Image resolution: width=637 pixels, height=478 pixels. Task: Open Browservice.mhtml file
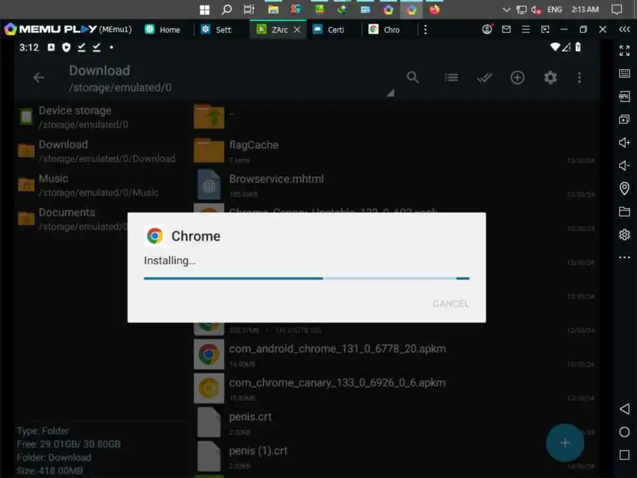[x=394, y=185]
